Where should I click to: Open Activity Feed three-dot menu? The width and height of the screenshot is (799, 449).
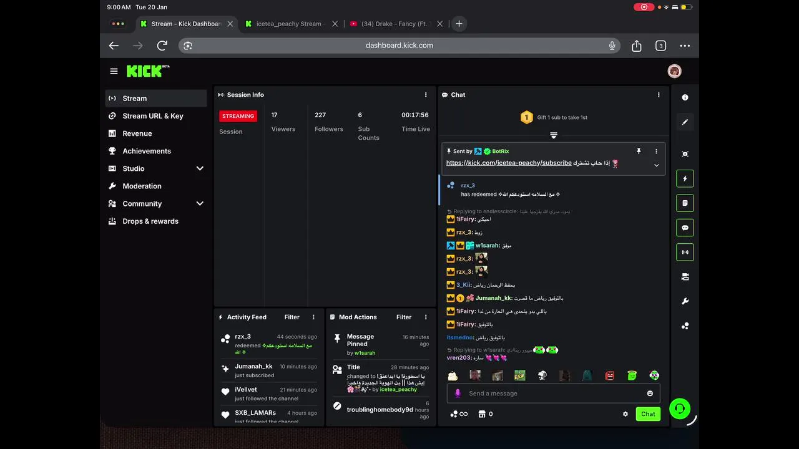(313, 317)
